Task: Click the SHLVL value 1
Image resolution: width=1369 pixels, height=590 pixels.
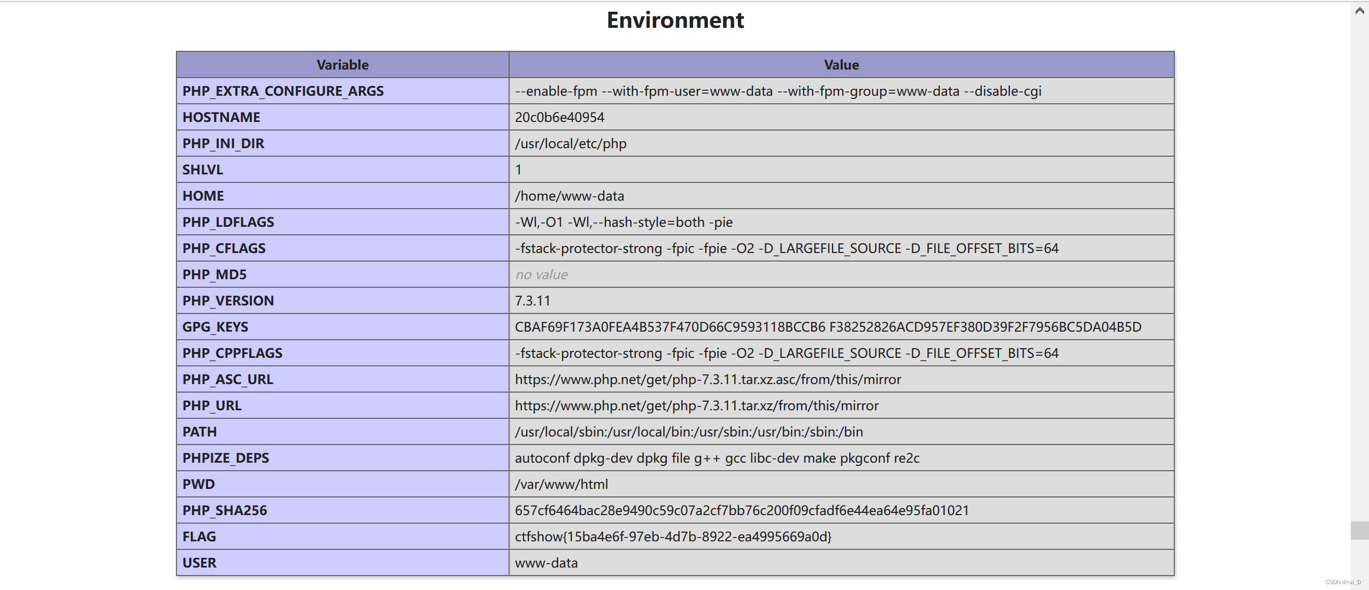Action: point(518,170)
